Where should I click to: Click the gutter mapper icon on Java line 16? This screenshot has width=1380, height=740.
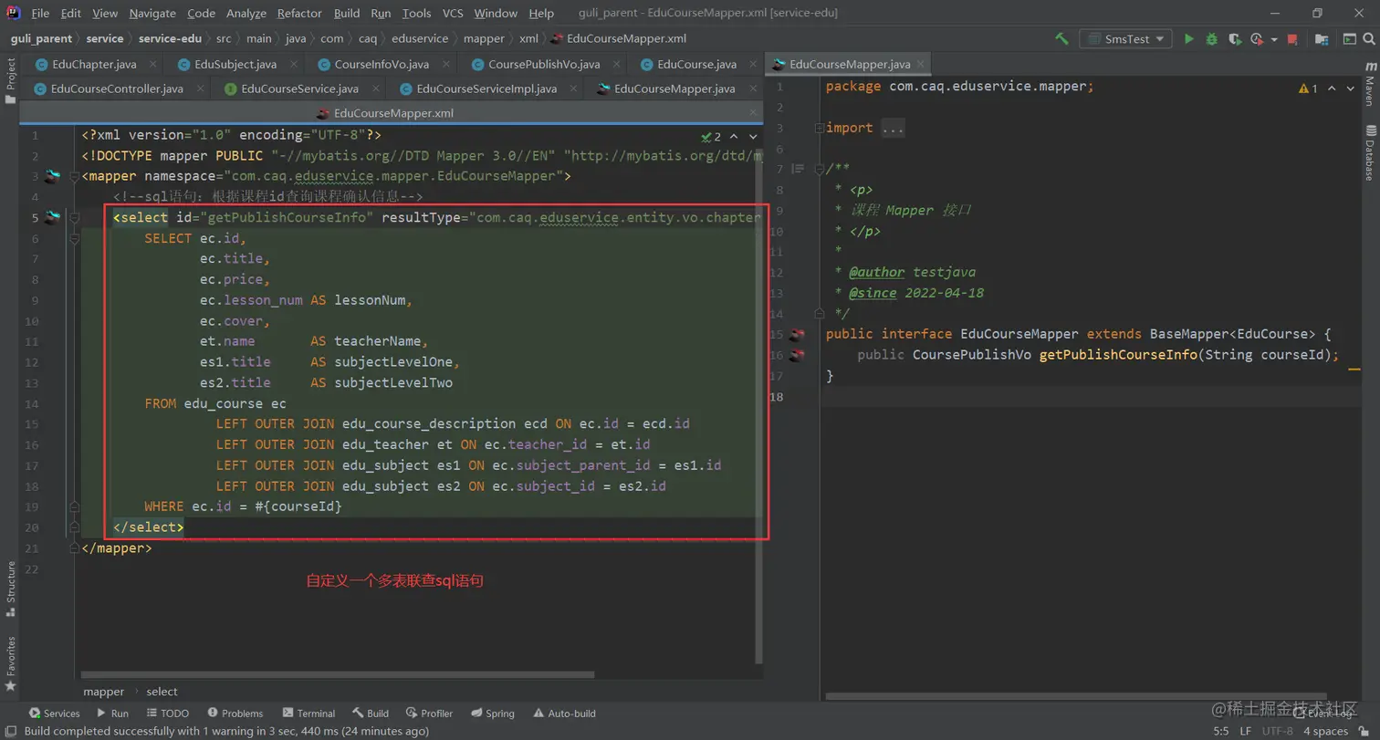point(797,355)
